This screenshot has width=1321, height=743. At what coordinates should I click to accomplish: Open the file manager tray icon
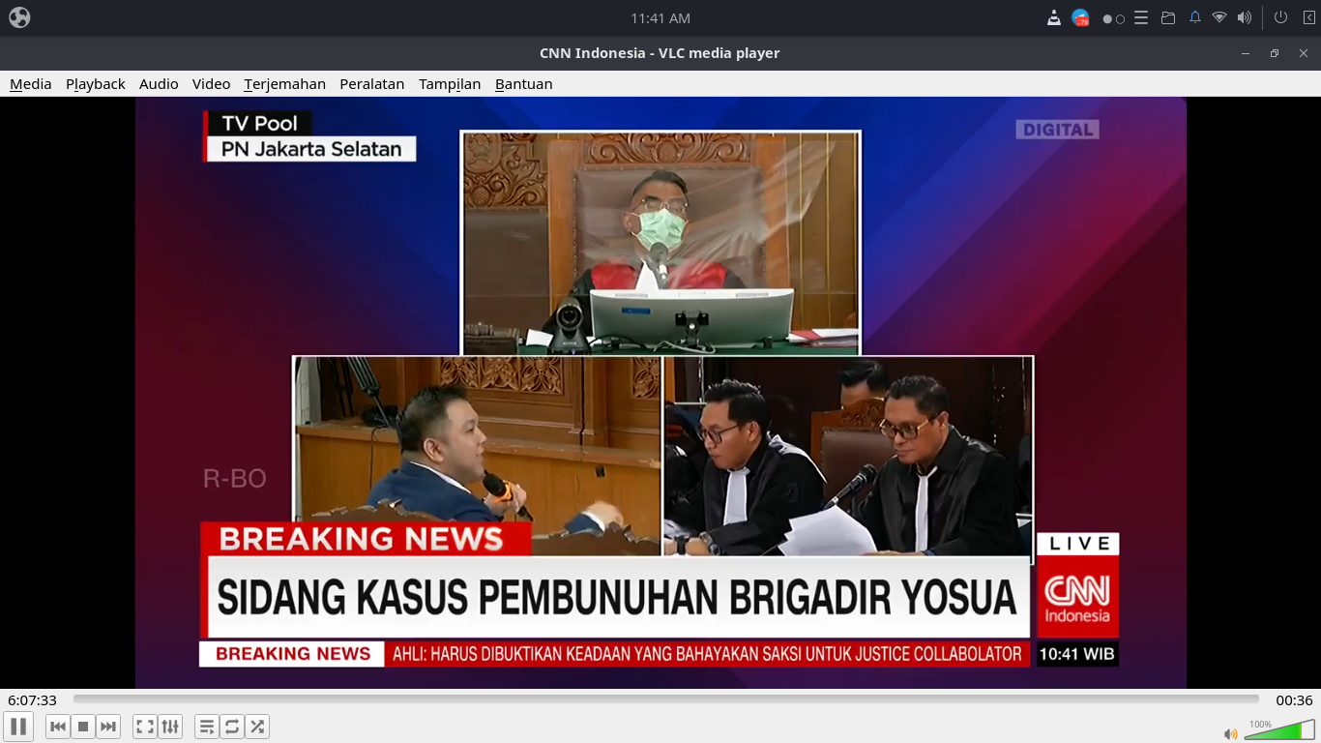pos(1168,17)
